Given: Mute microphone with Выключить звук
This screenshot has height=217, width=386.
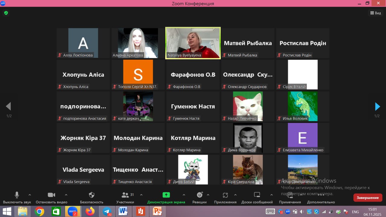Looking at the screenshot, I should tap(17, 195).
